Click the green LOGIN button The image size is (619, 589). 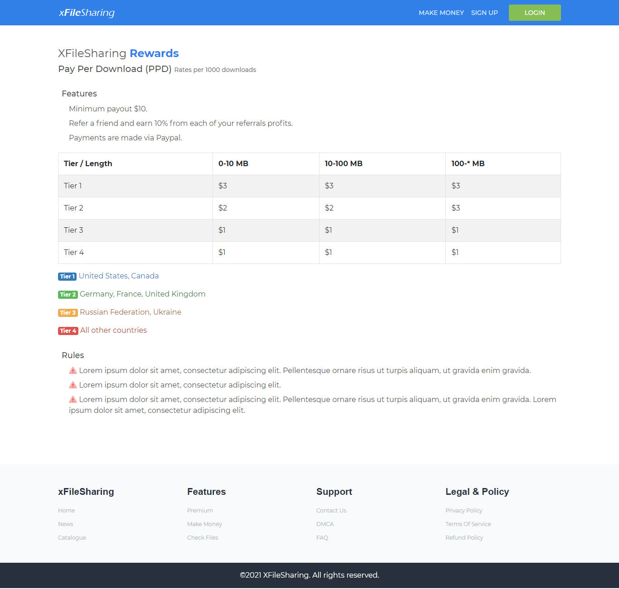535,13
